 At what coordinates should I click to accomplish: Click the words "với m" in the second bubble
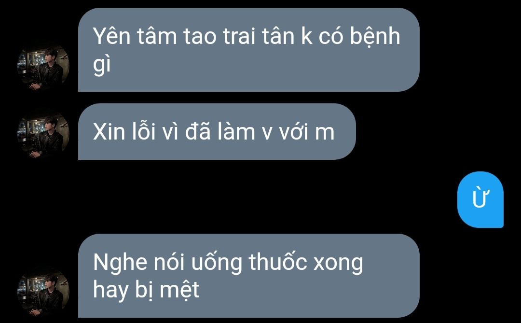pyautogui.click(x=306, y=131)
